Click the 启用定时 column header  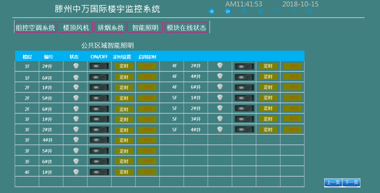[147, 57]
